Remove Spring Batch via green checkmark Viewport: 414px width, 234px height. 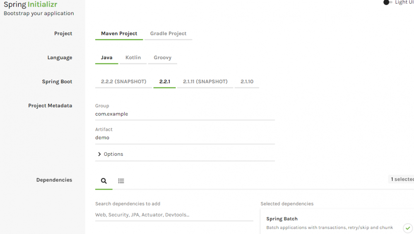(x=407, y=228)
